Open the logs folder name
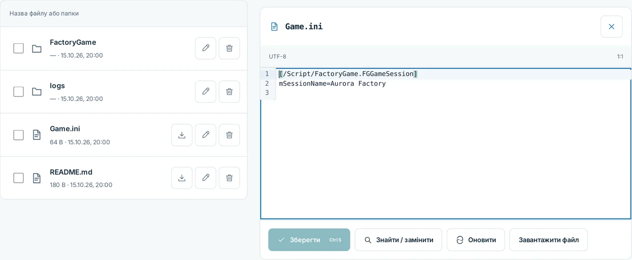 57,86
